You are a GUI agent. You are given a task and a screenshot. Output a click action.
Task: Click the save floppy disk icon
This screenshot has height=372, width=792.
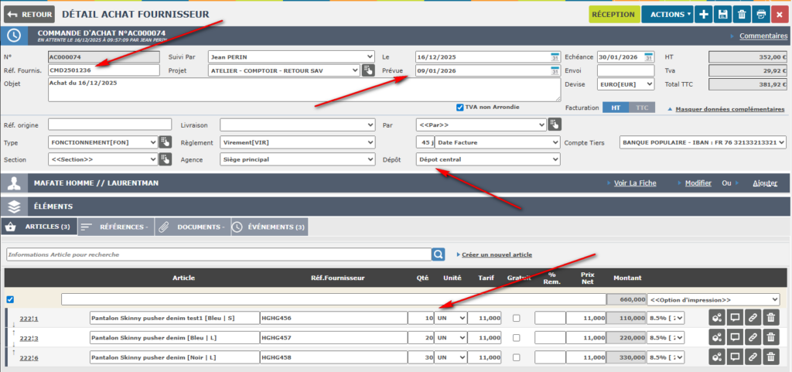723,14
